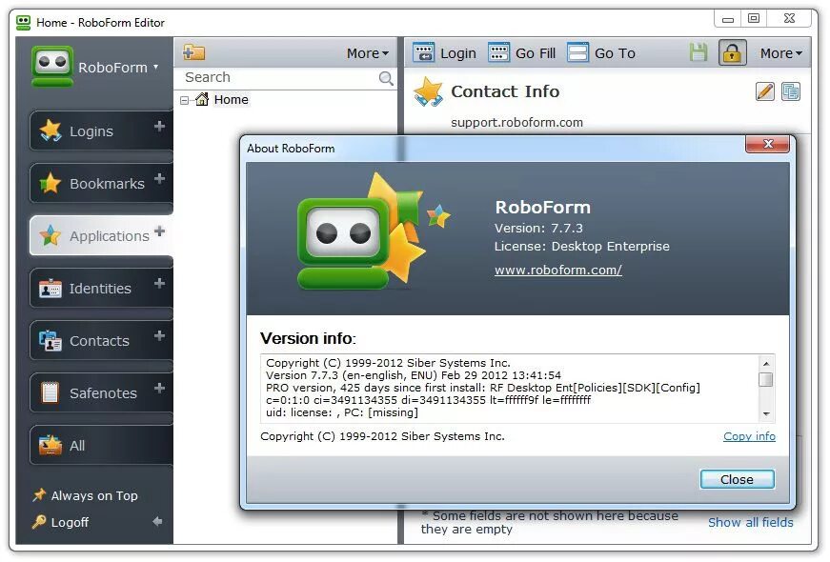
Task: Click the 'PRO version, 425 days' line
Action: (483, 388)
